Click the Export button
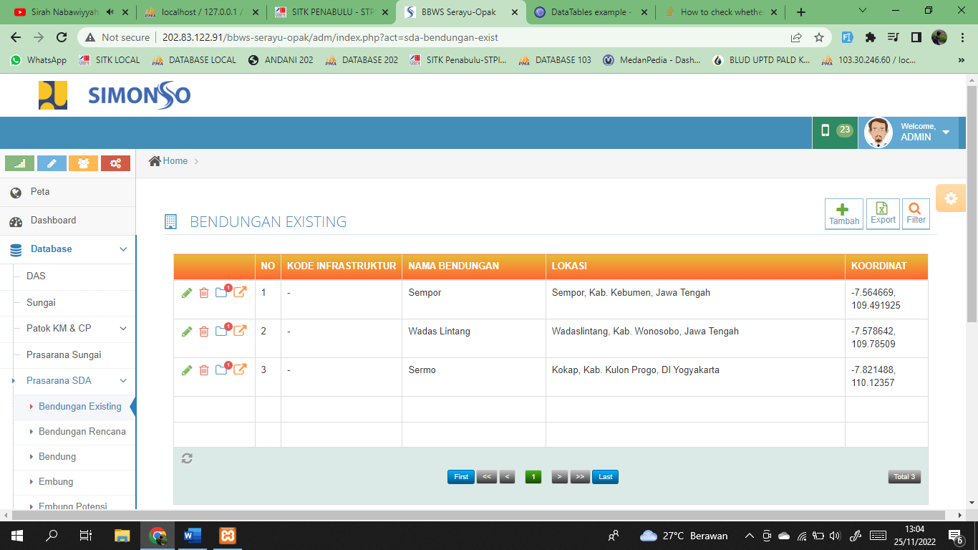This screenshot has width=978, height=550. coord(883,213)
